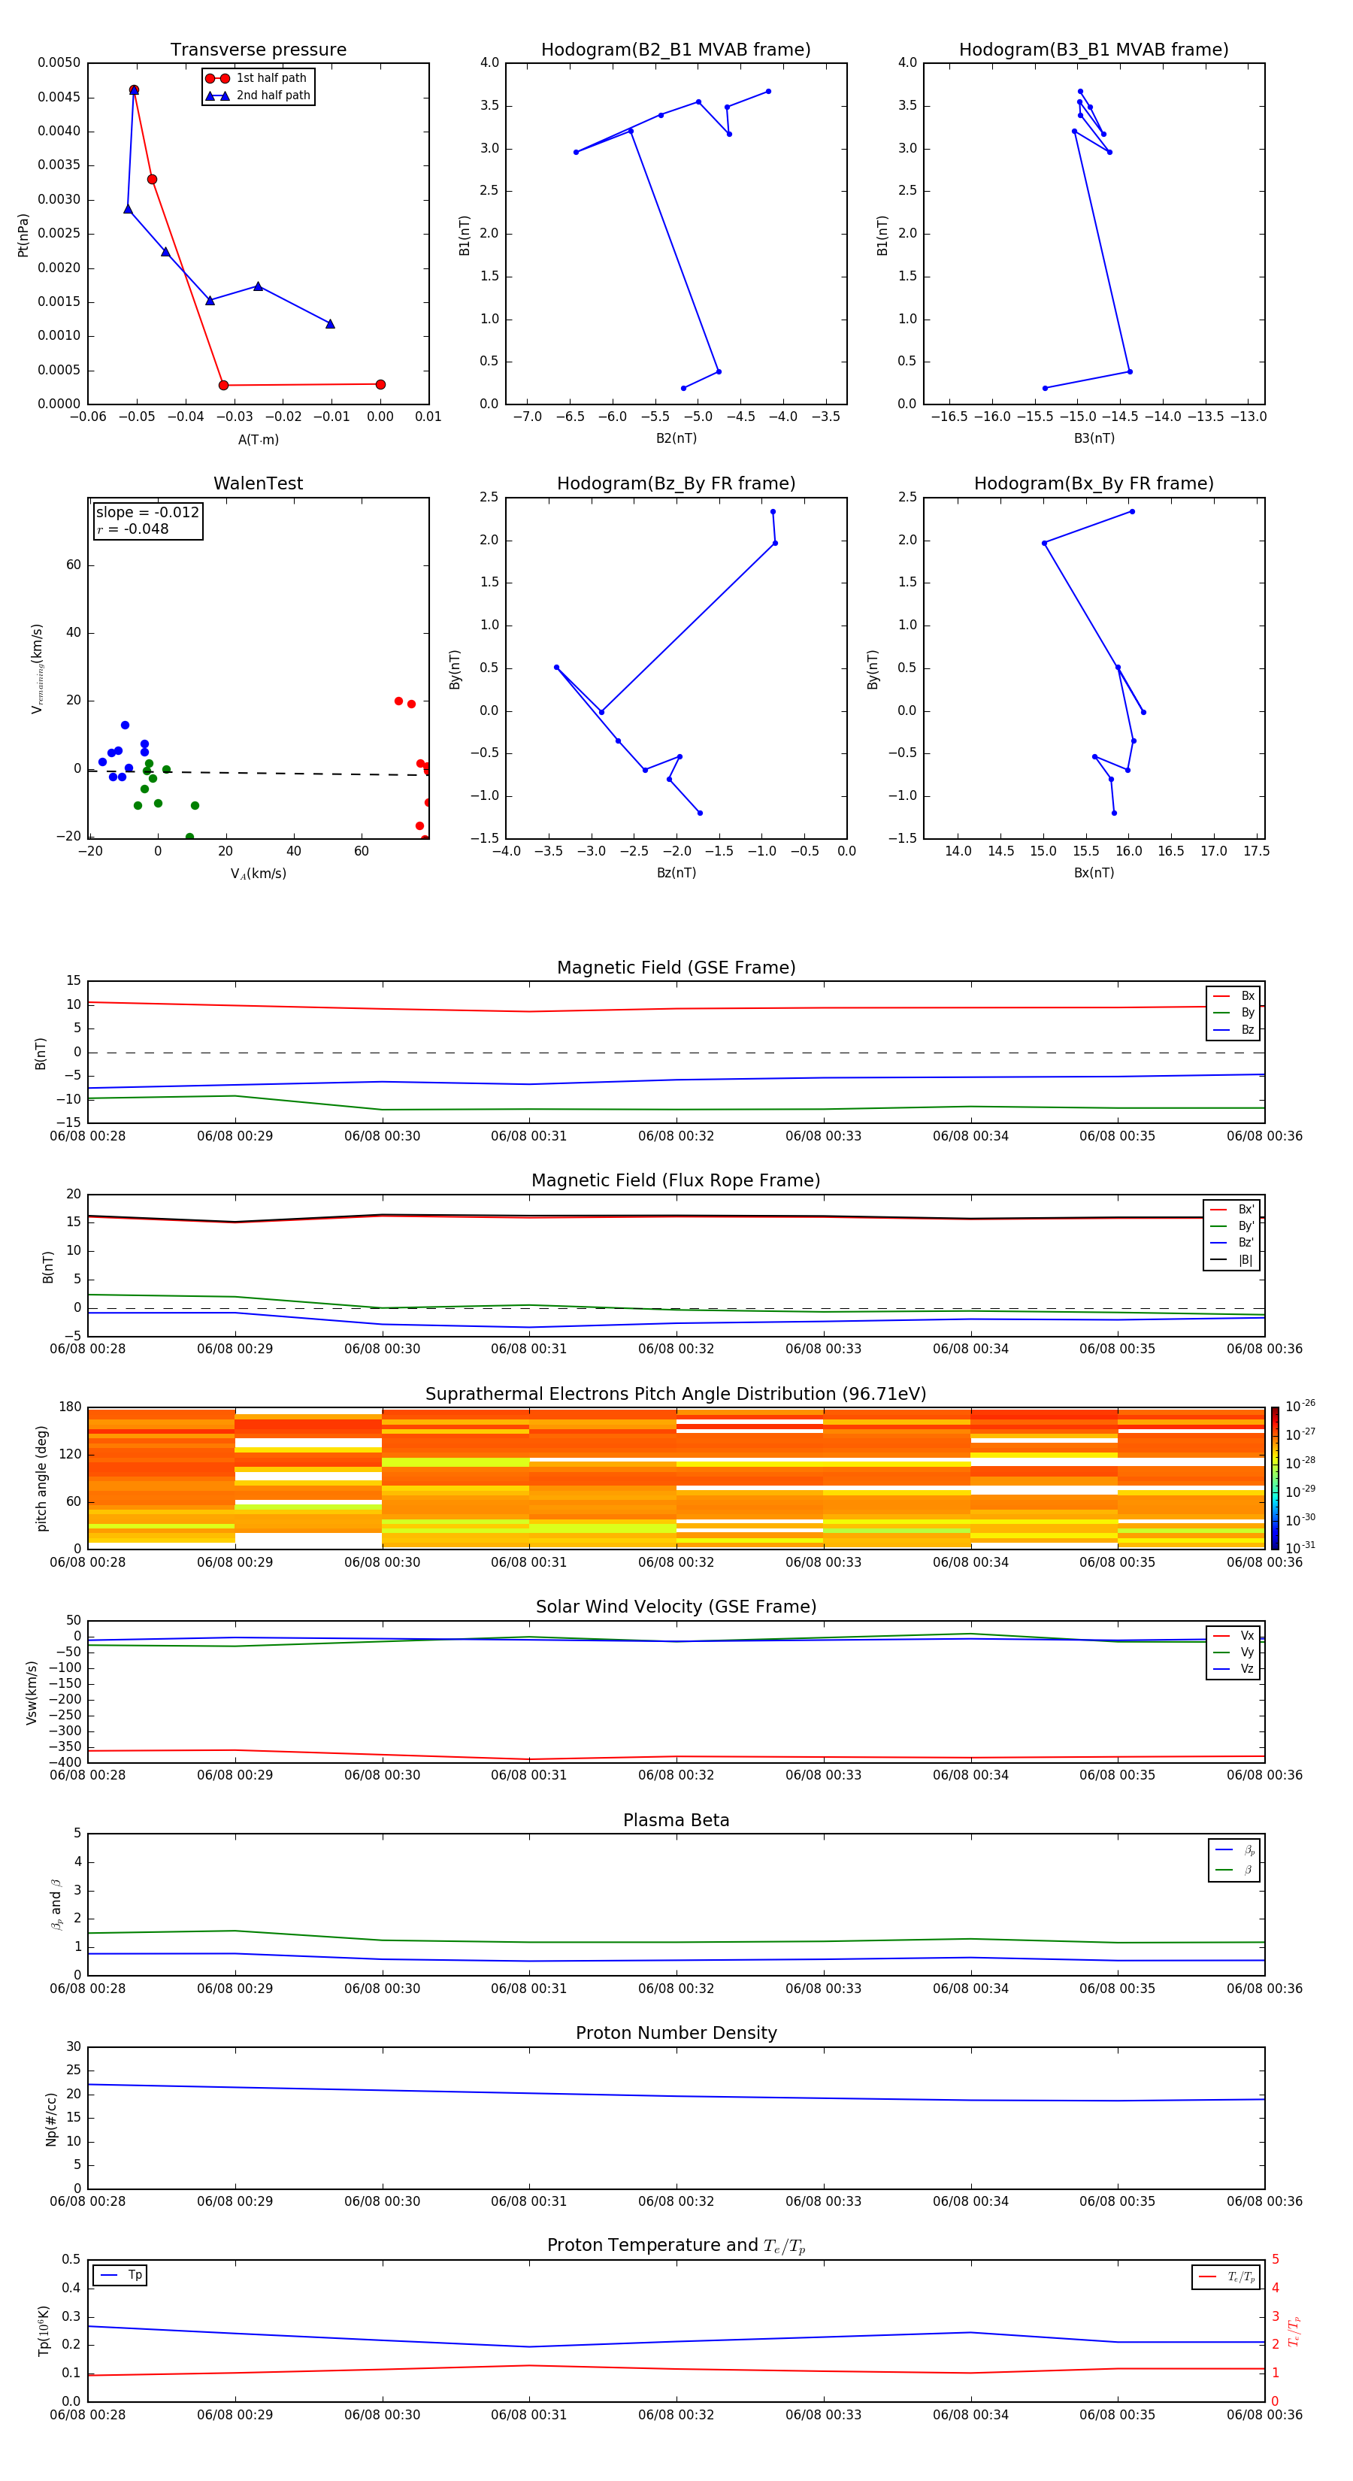Screen dimensions: 1353x2481
Task: Click the 'Pt(nPa)' y-axis label
Action: click(x=23, y=235)
